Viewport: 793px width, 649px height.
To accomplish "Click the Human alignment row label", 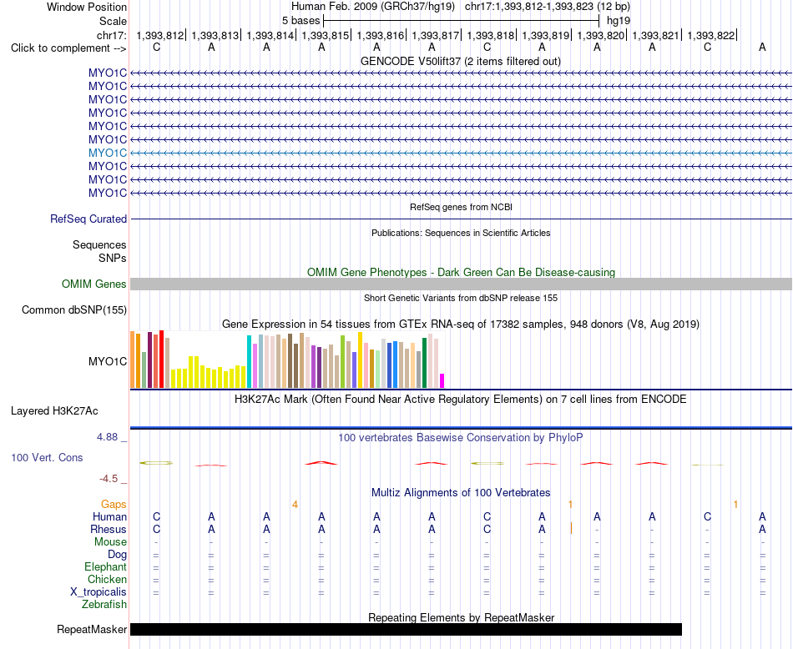I will [x=109, y=516].
